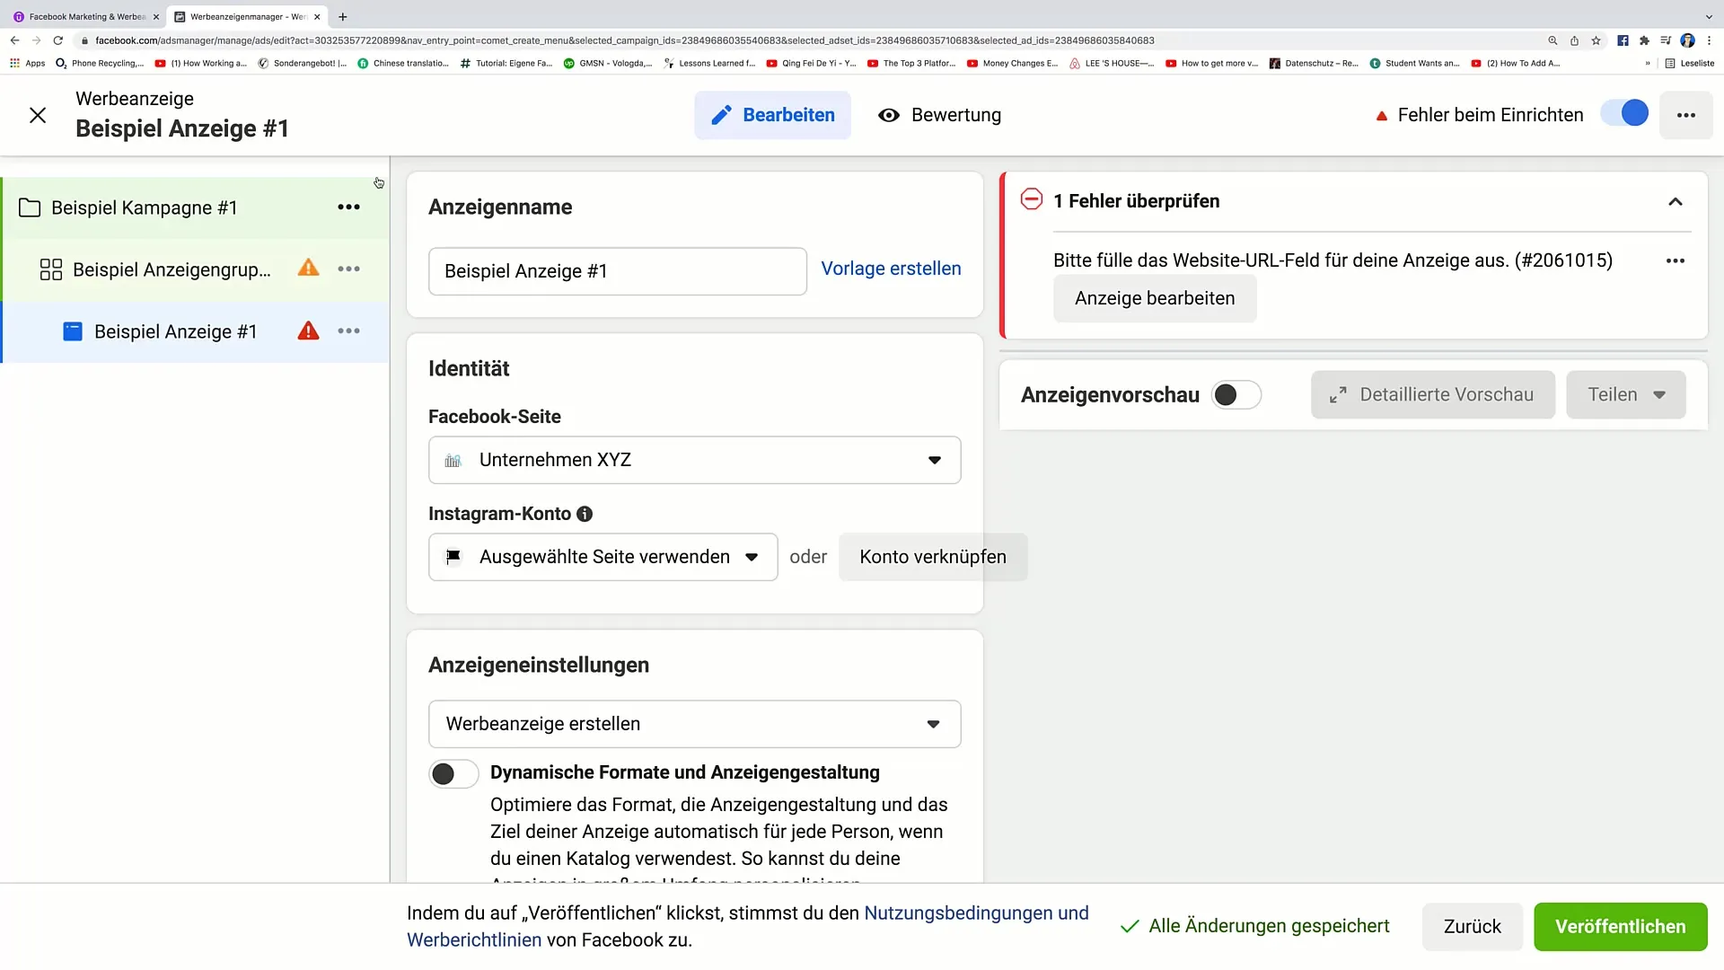Click Detaillierte Vorschau tab button
The image size is (1724, 970).
1433,393
